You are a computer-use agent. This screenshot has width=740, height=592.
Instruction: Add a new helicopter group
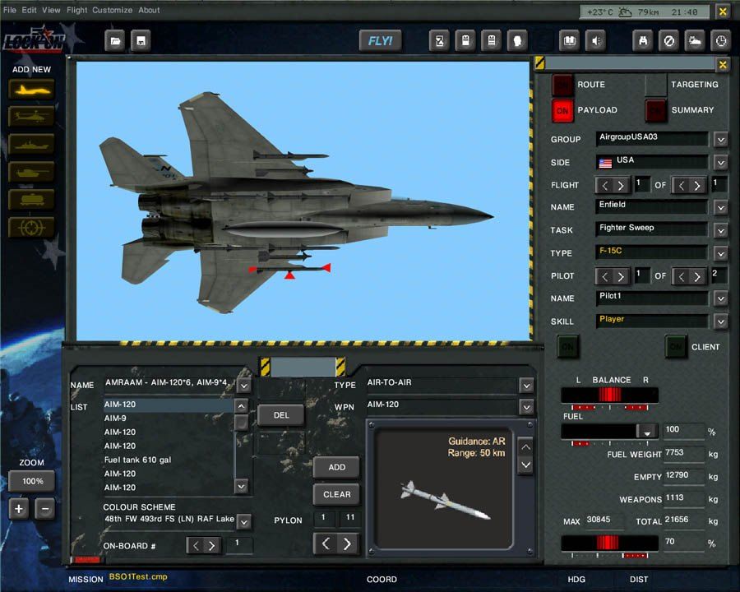pos(30,118)
